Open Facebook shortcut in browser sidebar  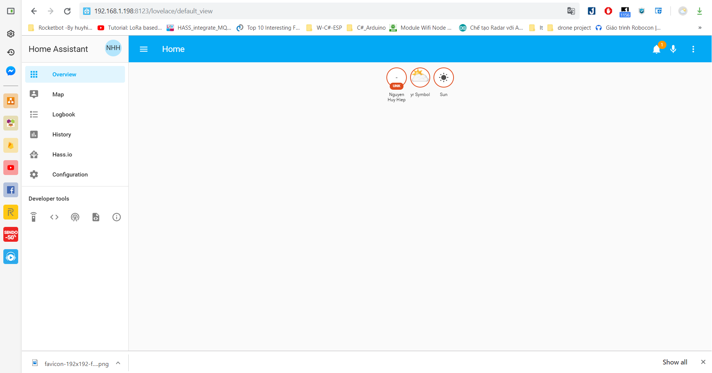click(x=11, y=190)
